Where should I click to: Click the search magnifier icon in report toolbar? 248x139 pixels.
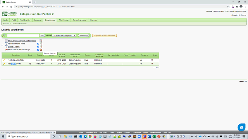pos(4,35)
